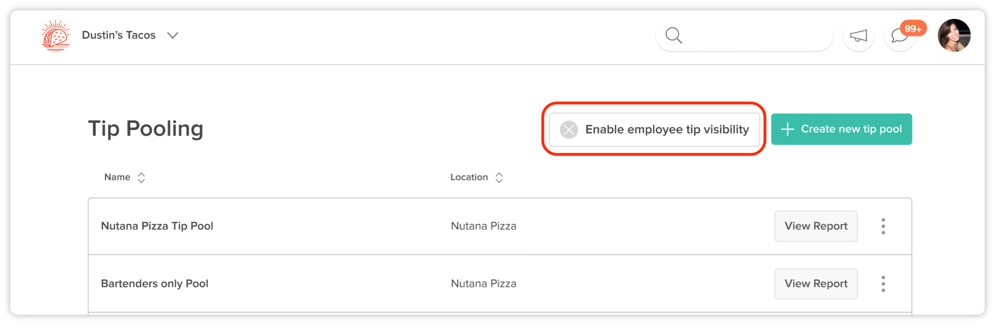Click the magnifying glass search icon
995x325 pixels.
point(674,35)
